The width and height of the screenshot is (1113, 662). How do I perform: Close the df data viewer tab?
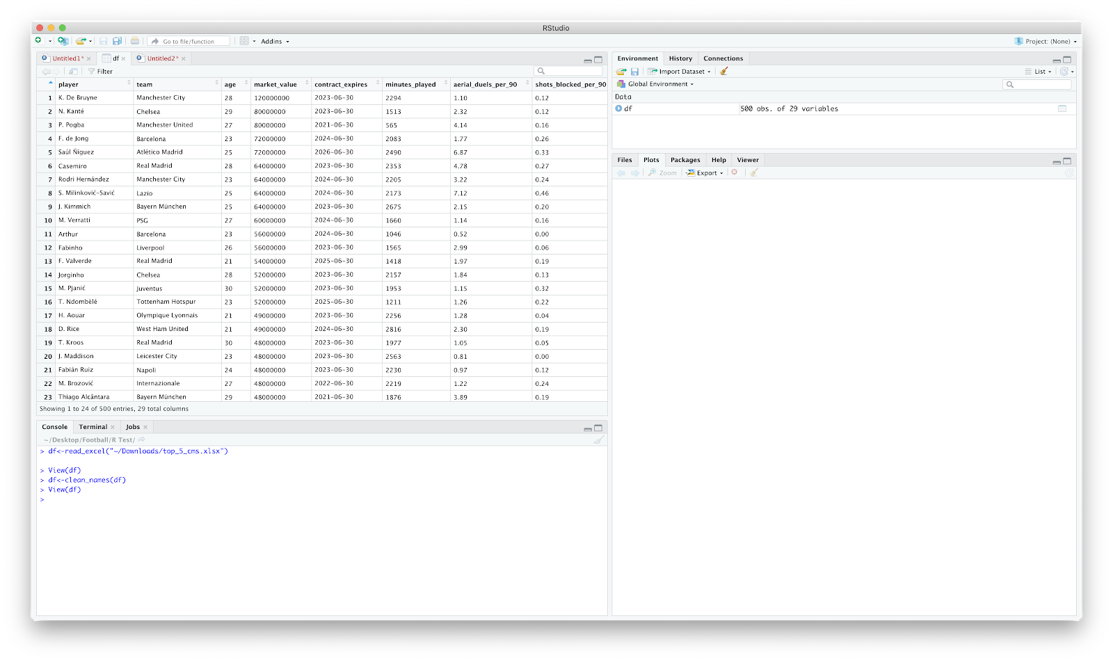[x=124, y=58]
